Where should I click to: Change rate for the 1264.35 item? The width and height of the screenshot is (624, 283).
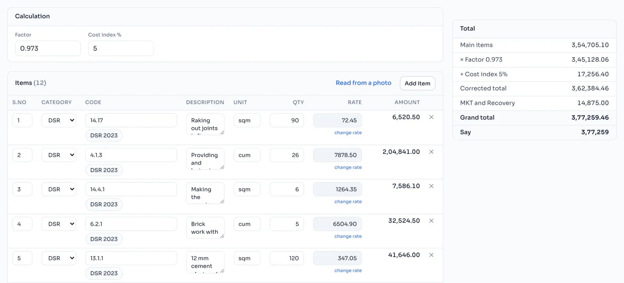348,202
